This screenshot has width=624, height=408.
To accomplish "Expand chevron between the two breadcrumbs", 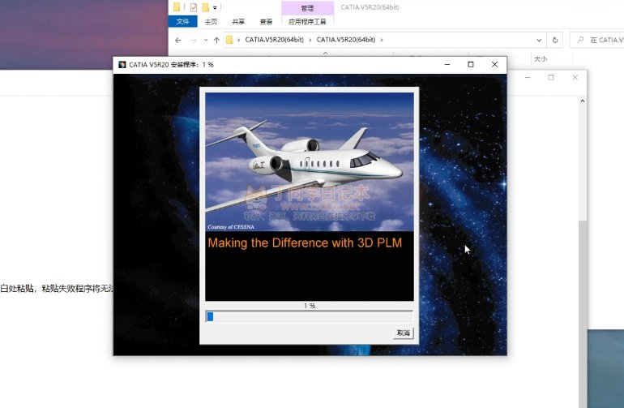I will 310,40.
